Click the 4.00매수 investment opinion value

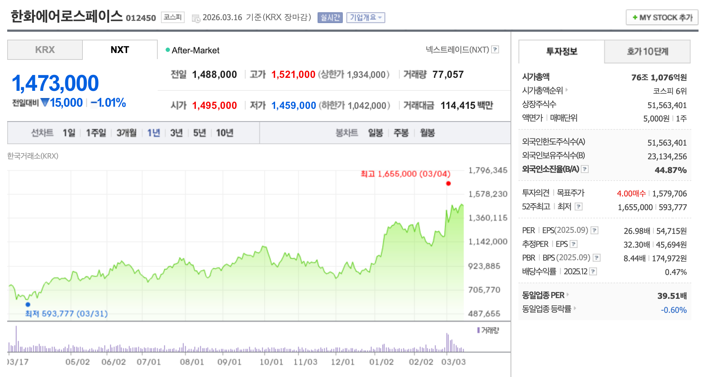click(x=631, y=194)
